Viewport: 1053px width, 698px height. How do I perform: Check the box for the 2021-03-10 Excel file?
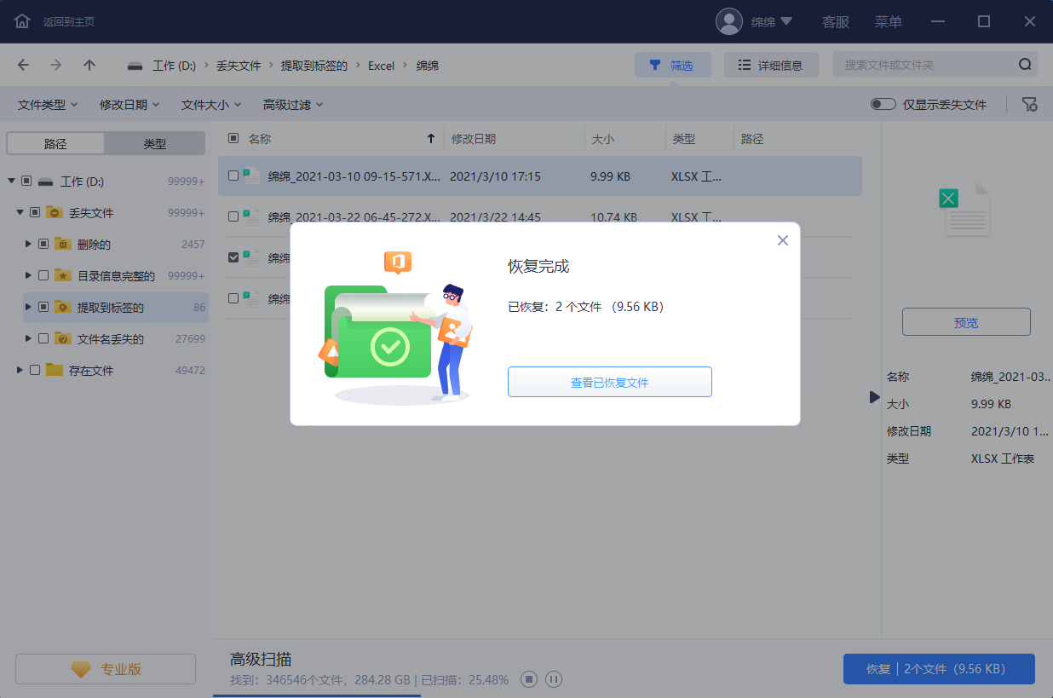233,176
